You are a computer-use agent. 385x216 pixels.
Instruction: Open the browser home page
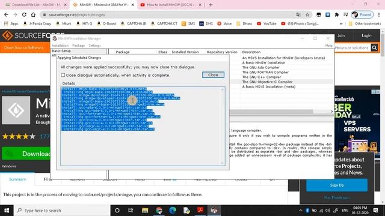[33, 14]
